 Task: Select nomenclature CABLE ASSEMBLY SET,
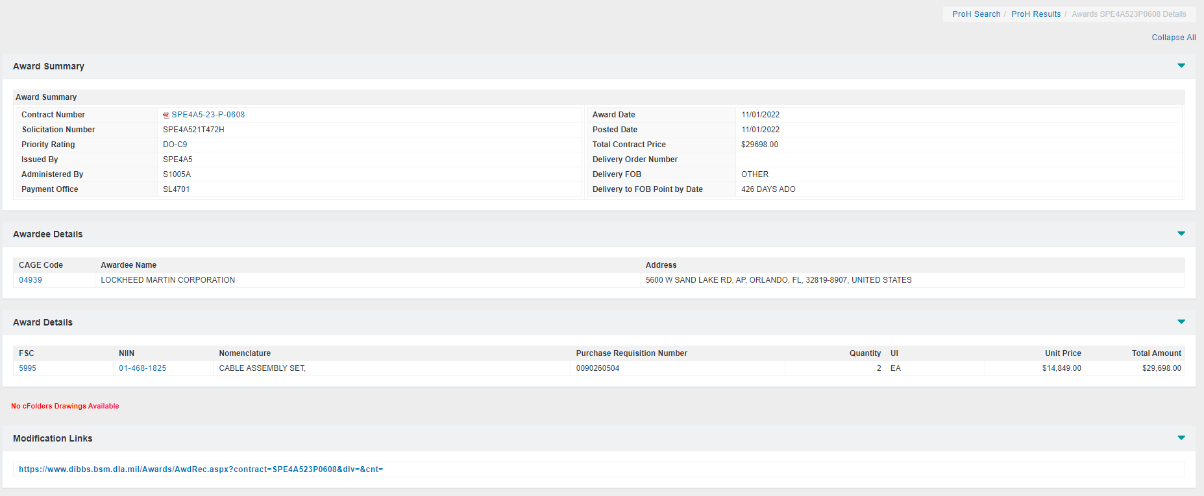262,368
